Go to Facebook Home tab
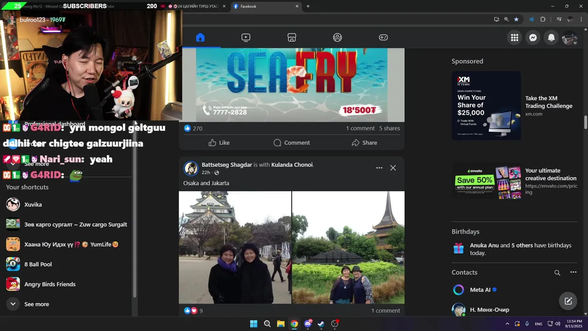 [x=200, y=38]
